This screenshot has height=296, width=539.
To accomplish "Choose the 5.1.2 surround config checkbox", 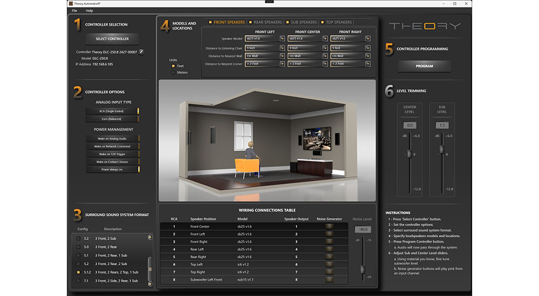I will click(x=78, y=272).
